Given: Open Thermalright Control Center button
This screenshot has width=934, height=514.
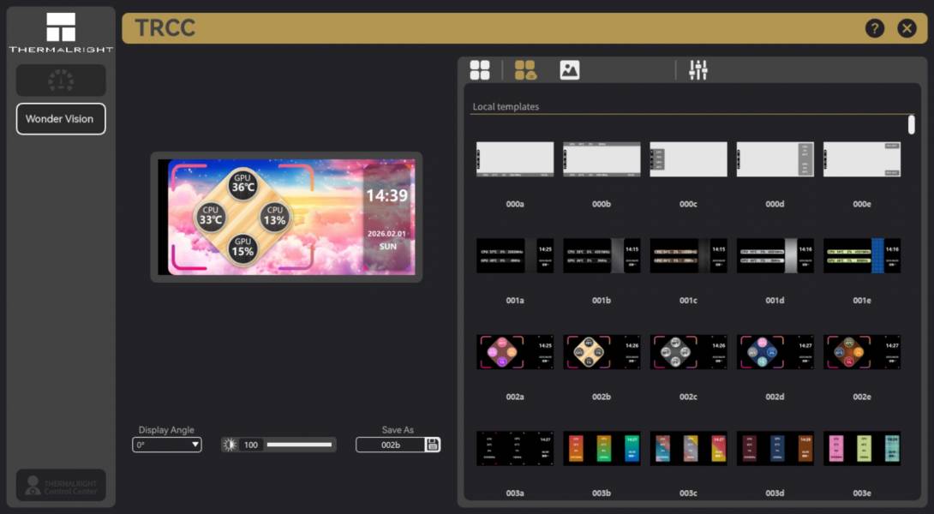Looking at the screenshot, I should tap(61, 485).
